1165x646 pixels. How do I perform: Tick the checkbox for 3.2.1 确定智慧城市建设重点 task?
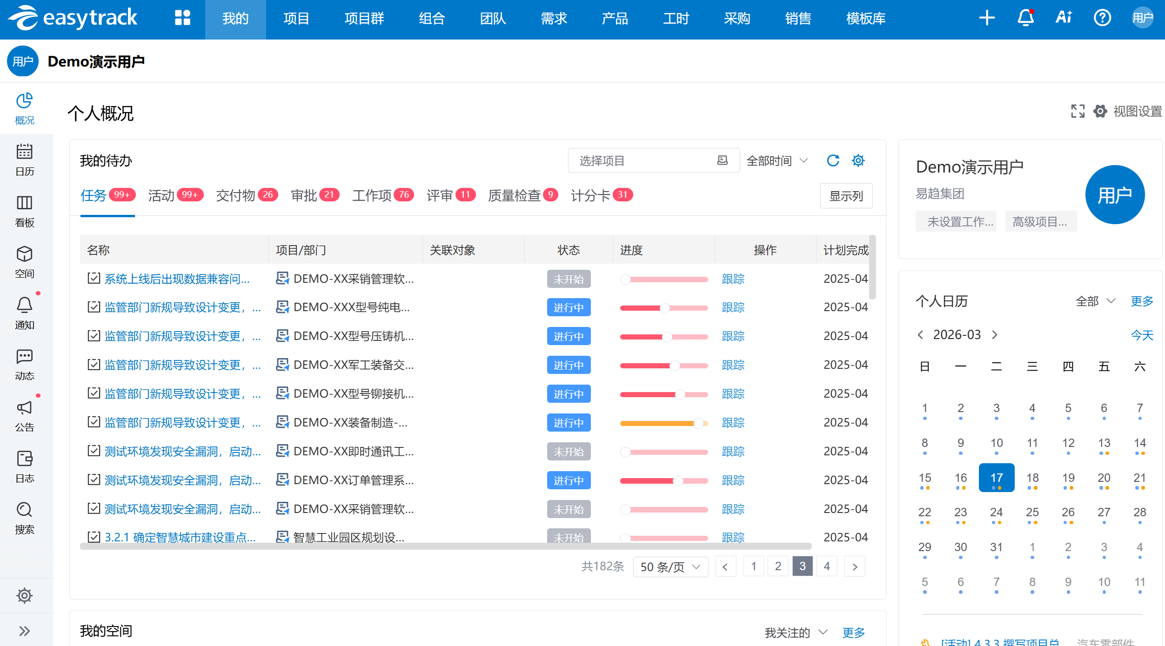[94, 537]
